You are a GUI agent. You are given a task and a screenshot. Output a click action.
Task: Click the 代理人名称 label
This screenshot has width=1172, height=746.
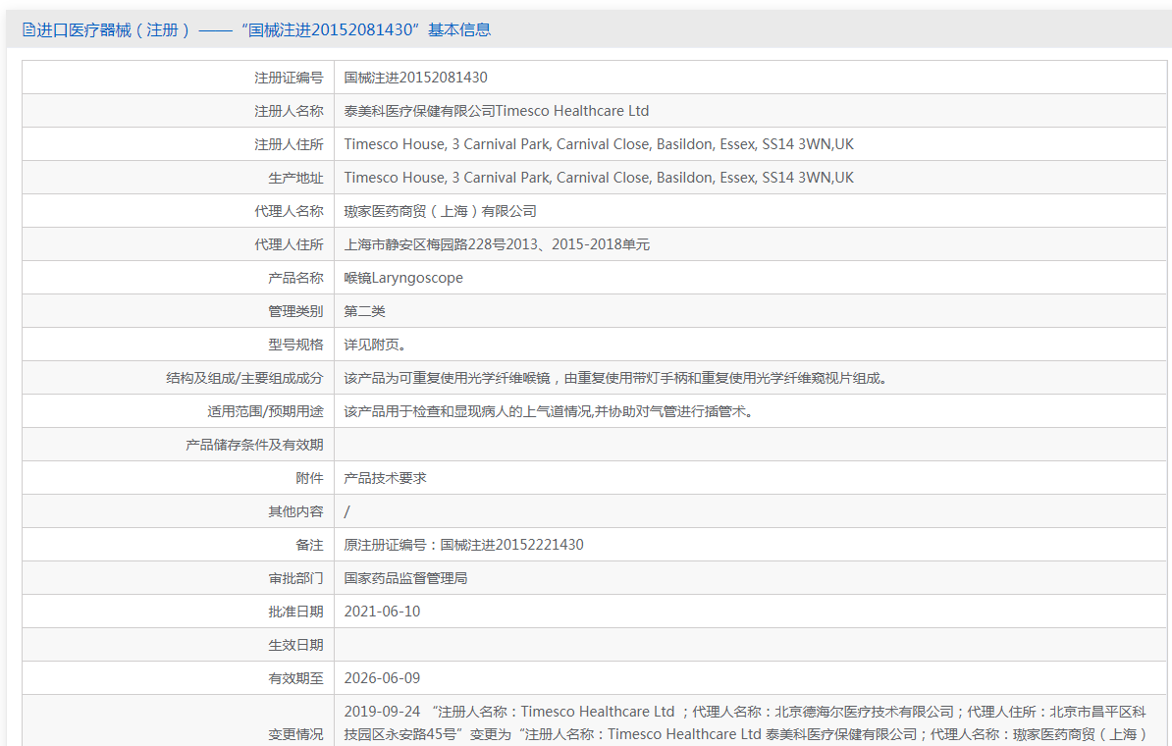[289, 212]
